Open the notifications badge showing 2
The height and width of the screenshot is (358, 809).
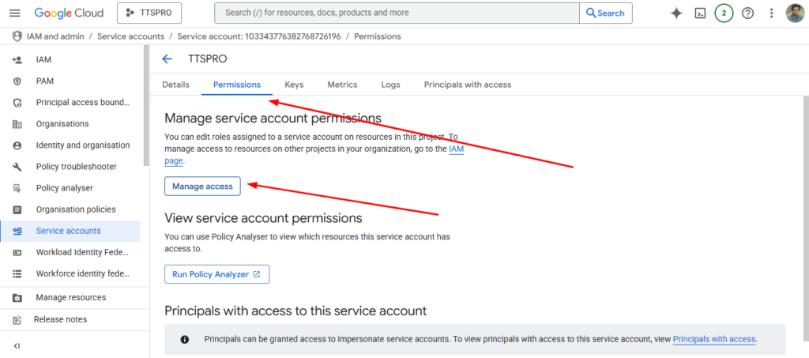coord(724,13)
